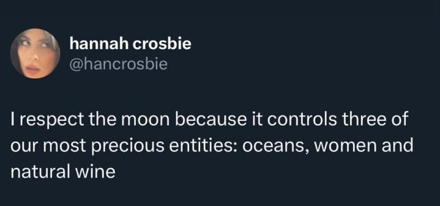Click the display name "hannah crosbie"
This screenshot has height=206, width=440.
(130, 44)
